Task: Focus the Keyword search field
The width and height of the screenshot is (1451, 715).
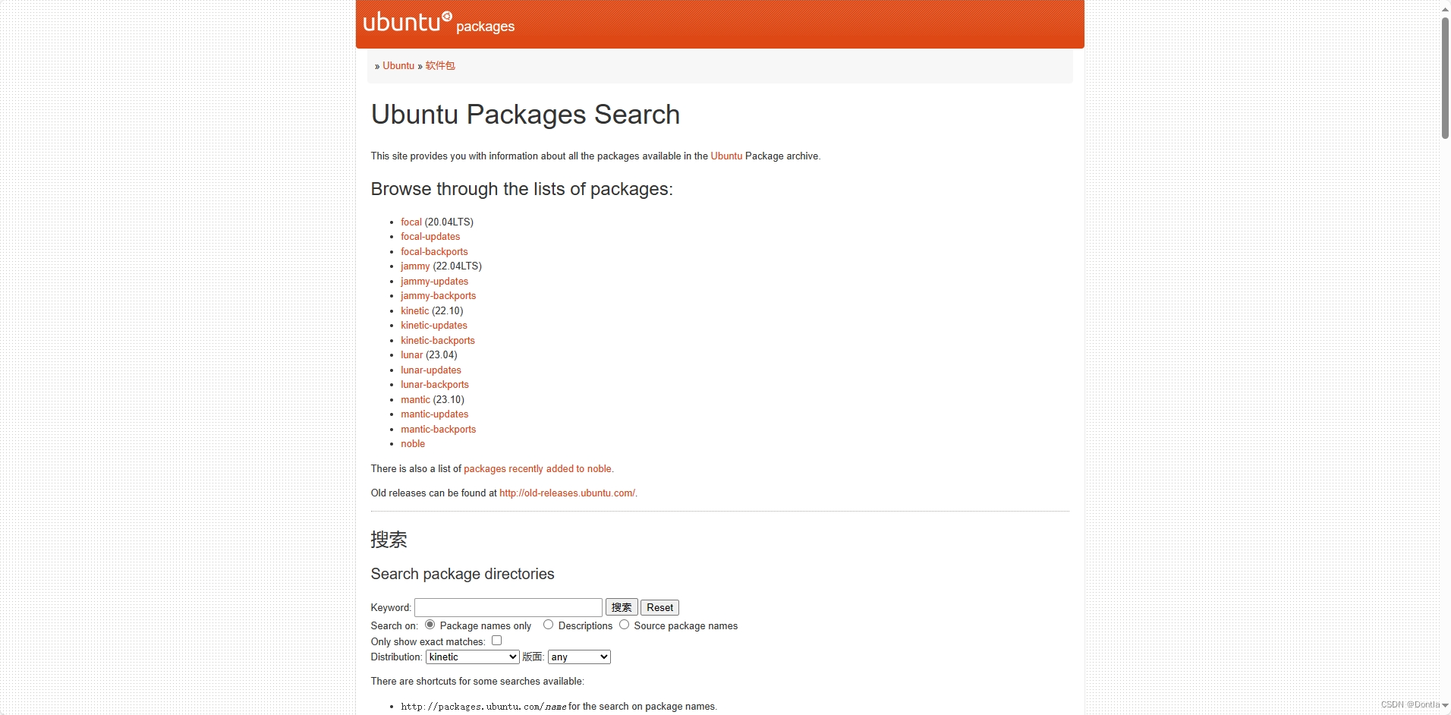Action: (508, 607)
